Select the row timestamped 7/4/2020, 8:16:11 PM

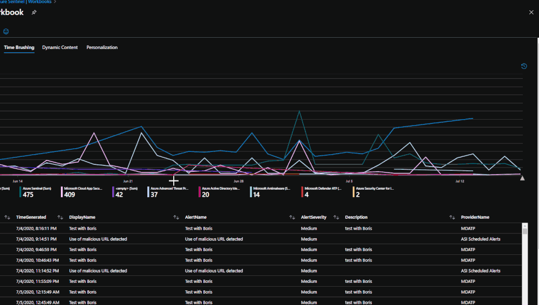pos(261,228)
